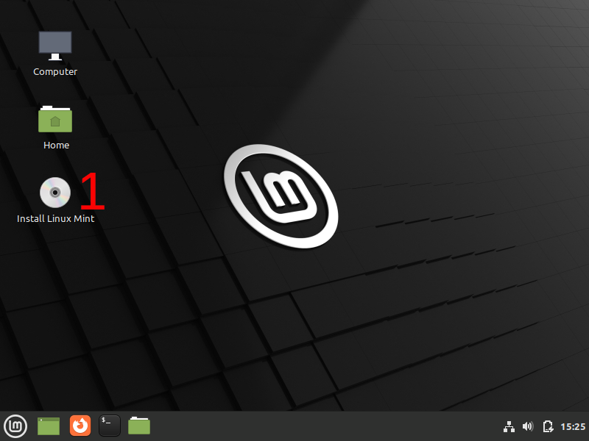Open the Files manager in the taskbar
This screenshot has height=441, width=589.
(138, 426)
